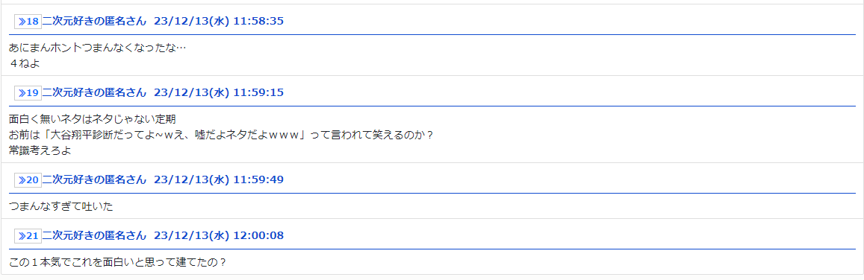The height and width of the screenshot is (280, 864).
Task: Click the 11:59:49 time on post 20
Action: coord(258,180)
